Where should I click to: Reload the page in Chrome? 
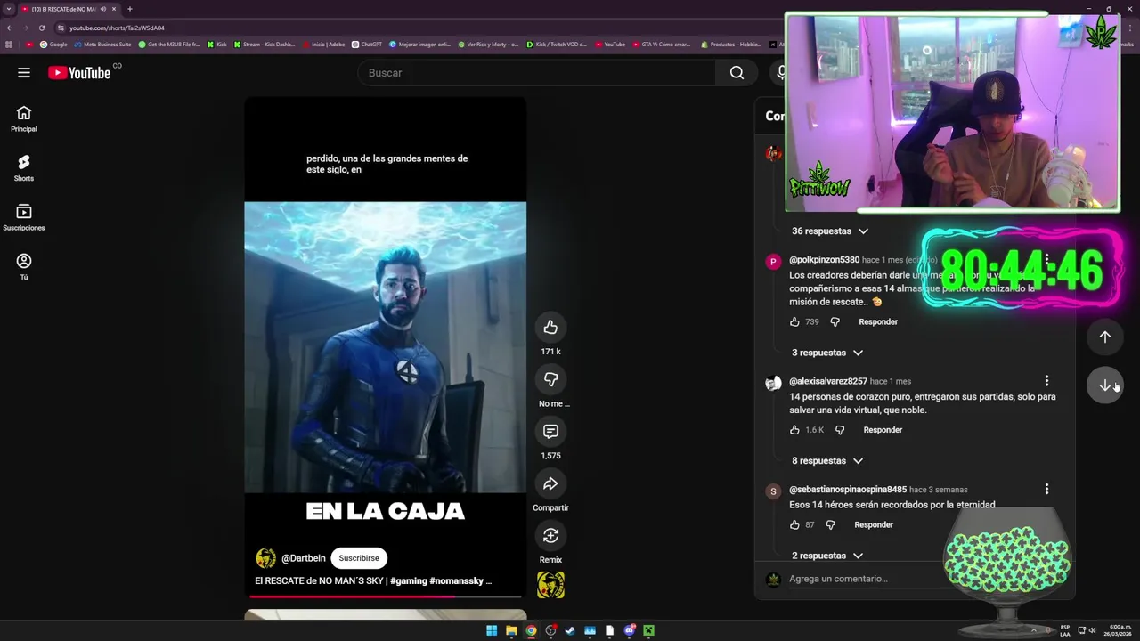tap(41, 28)
